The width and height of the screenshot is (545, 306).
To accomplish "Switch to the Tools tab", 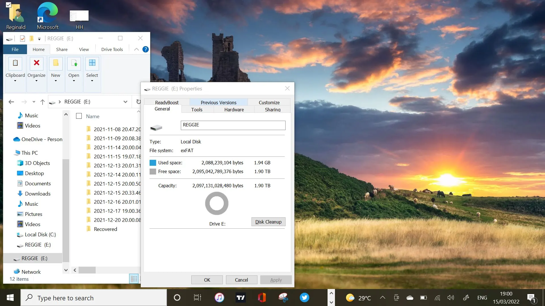I will (x=197, y=110).
